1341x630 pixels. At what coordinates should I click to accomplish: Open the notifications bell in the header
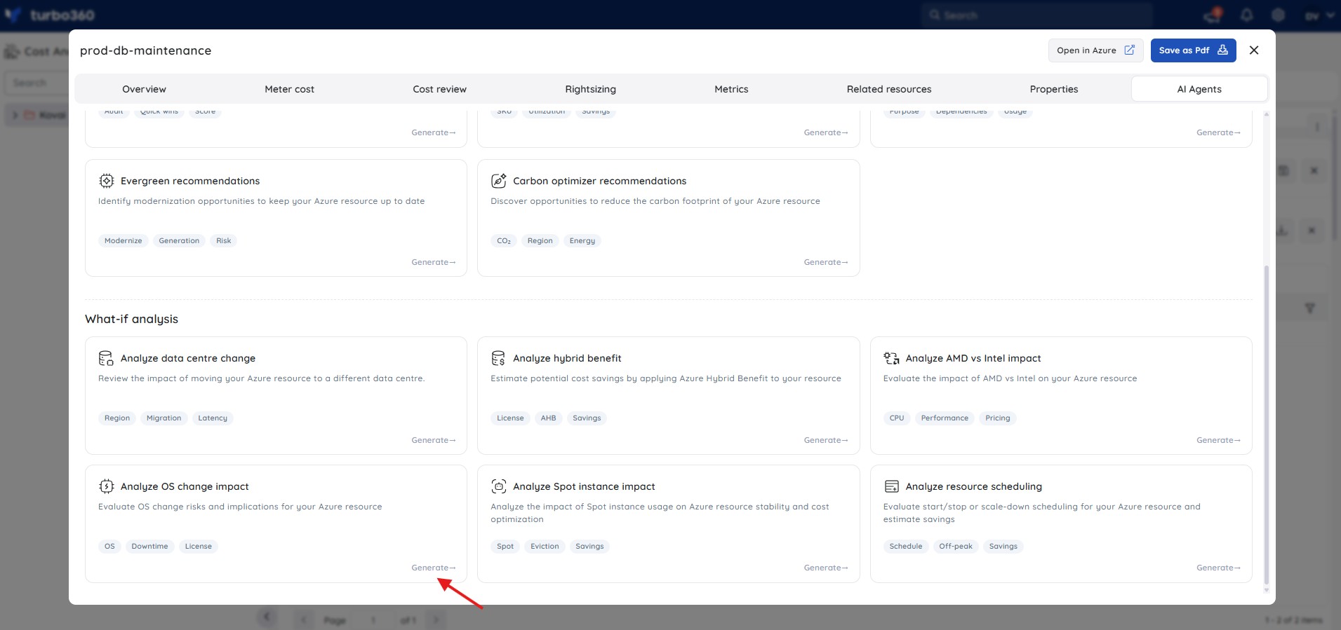pos(1247,15)
